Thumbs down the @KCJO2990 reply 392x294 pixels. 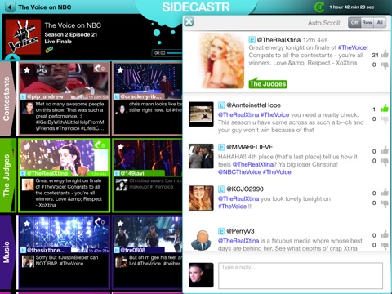pos(385,203)
